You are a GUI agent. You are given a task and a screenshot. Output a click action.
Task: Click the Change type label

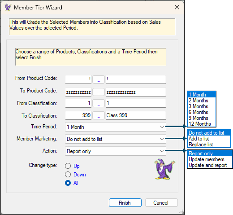click(43, 165)
